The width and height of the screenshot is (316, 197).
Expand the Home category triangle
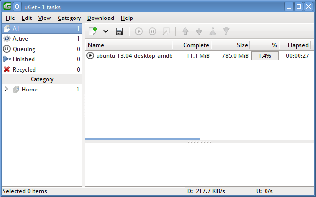(6, 89)
